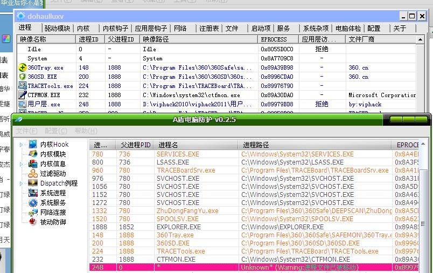Click the 360SD.EXE shield icon

(23, 77)
